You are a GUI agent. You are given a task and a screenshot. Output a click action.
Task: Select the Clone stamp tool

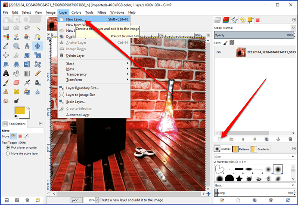(x=6, y=92)
